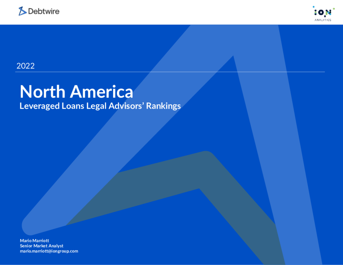Image resolution: width=343 pixels, height=265 pixels.
Task: Click the 'ANALYTICS' text under ION logo
Action: (x=323, y=20)
